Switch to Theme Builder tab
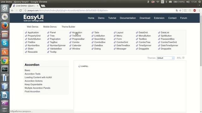The width and height of the screenshot is (202, 113). (68, 27)
